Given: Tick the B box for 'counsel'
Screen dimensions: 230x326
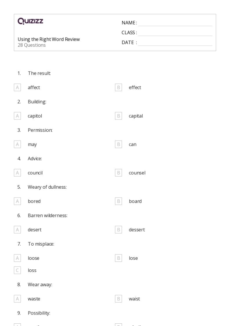Looking at the screenshot, I should 118,173.
